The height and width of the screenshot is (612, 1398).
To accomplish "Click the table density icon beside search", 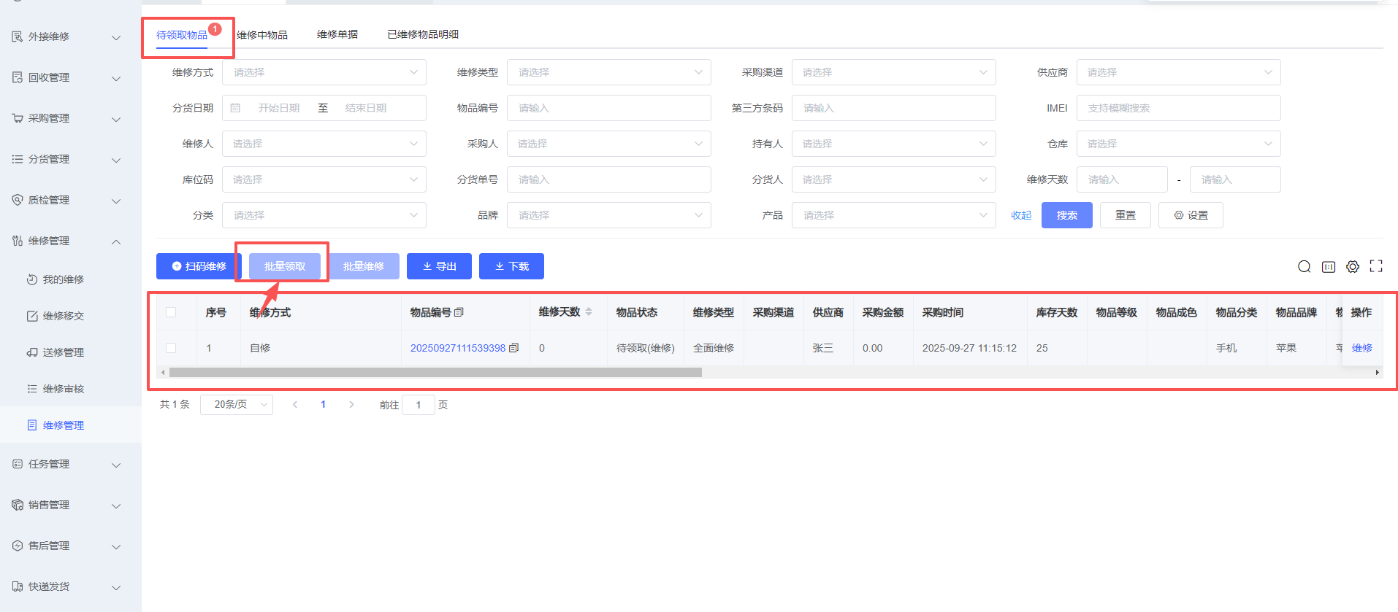I will tap(1329, 267).
